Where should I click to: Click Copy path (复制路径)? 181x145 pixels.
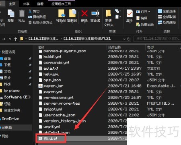(x=37, y=17)
